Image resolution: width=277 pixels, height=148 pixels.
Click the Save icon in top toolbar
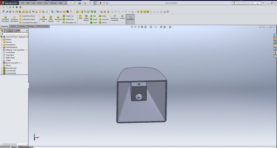click(x=80, y=3)
